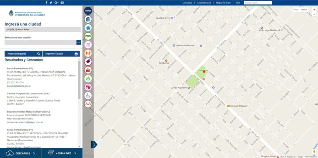The width and height of the screenshot is (318, 158).
Task: Toggle the price tag category filter
Action: coord(88,62)
